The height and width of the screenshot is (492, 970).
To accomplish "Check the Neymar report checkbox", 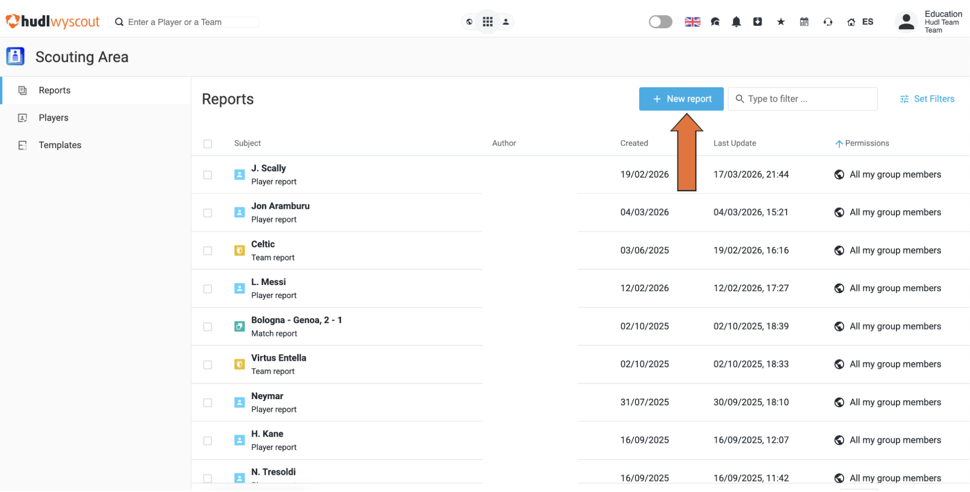I will click(207, 402).
